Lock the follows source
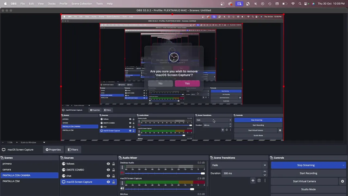 pyautogui.click(x=113, y=164)
